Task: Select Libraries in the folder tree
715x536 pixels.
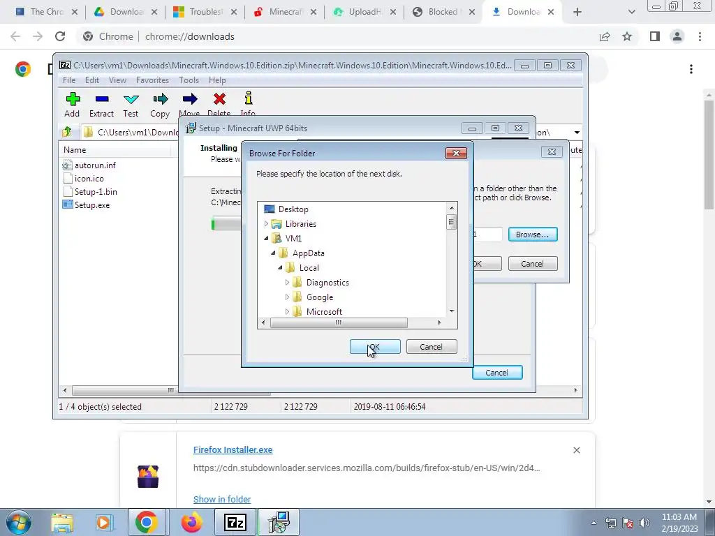Action: click(300, 224)
